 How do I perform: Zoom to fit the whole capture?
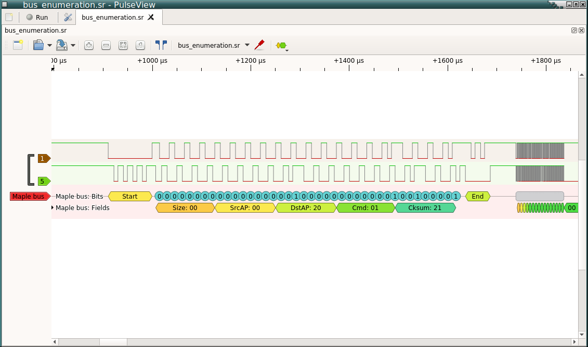pyautogui.click(x=123, y=45)
